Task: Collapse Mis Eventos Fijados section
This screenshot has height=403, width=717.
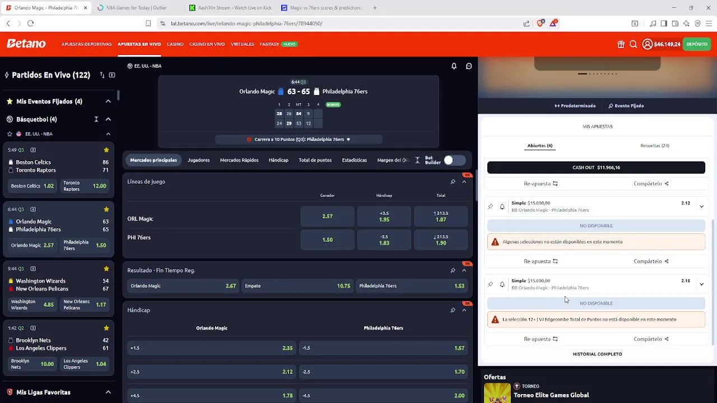Action: (x=108, y=101)
